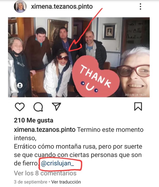Screen dimensions: 159x187
Task: Save post with bookmark icon
Action: tap(138, 106)
